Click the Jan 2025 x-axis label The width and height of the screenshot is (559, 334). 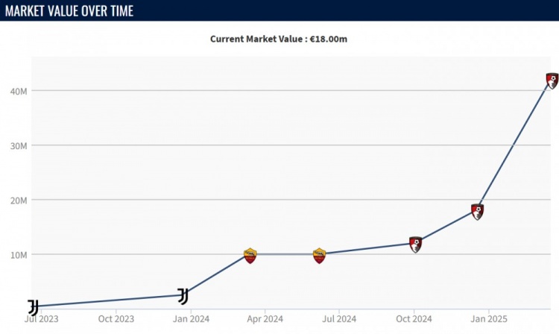[488, 318]
